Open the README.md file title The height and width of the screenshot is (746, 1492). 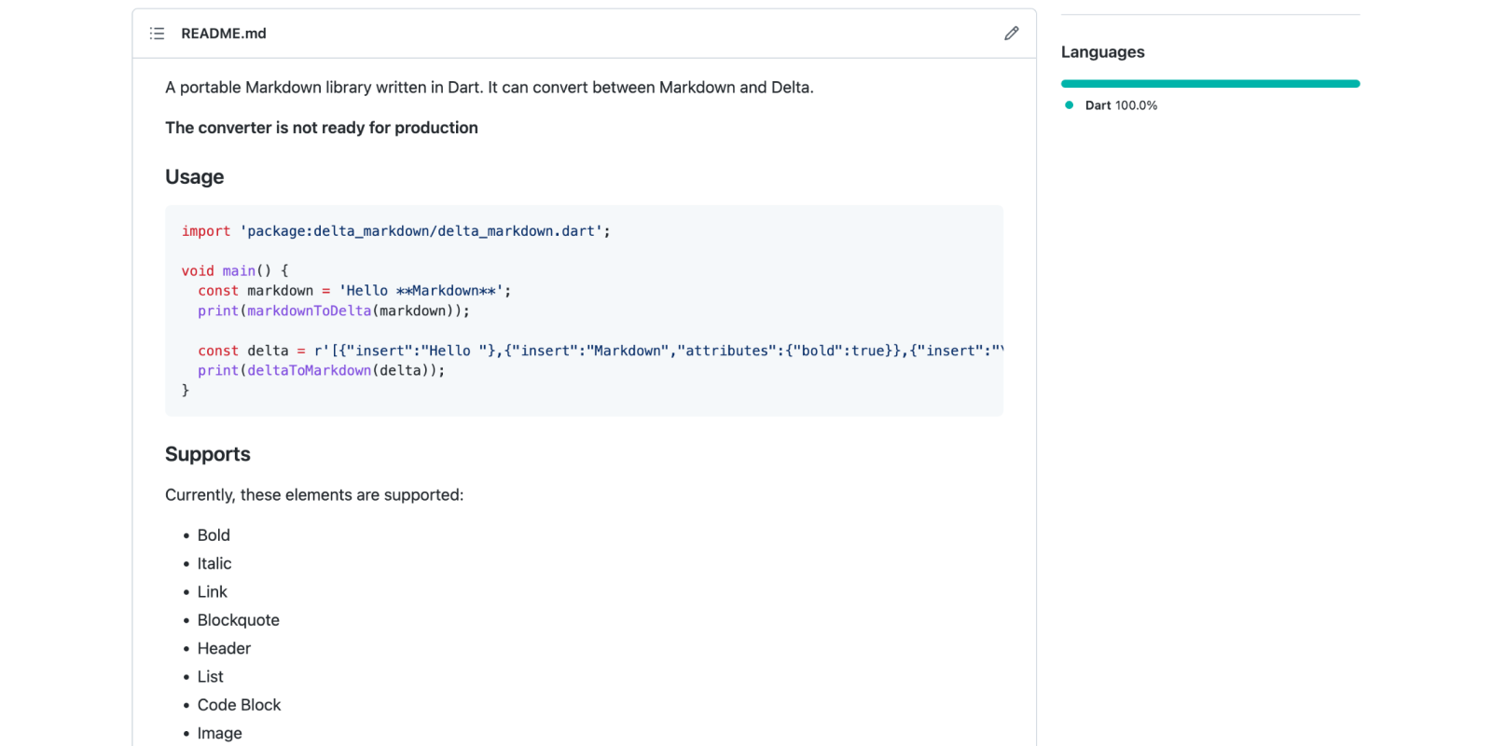224,34
